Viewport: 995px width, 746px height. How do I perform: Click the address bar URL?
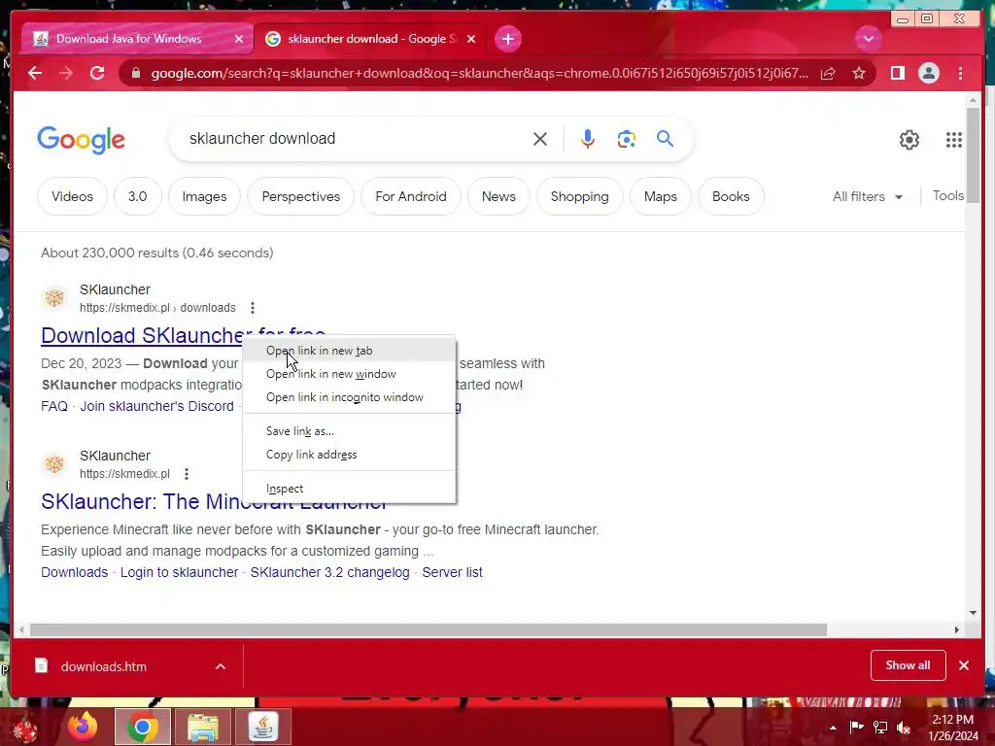coord(480,73)
